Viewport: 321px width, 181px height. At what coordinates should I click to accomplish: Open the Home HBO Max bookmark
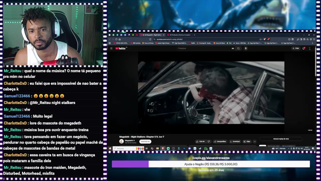pos(240,43)
